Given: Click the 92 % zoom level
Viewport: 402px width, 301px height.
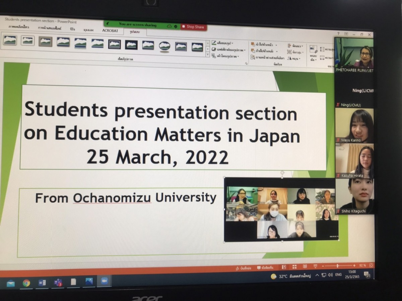Looking at the screenshot, I should 362,265.
